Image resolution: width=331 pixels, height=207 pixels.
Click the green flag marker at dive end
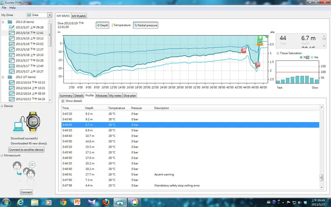click(x=260, y=39)
